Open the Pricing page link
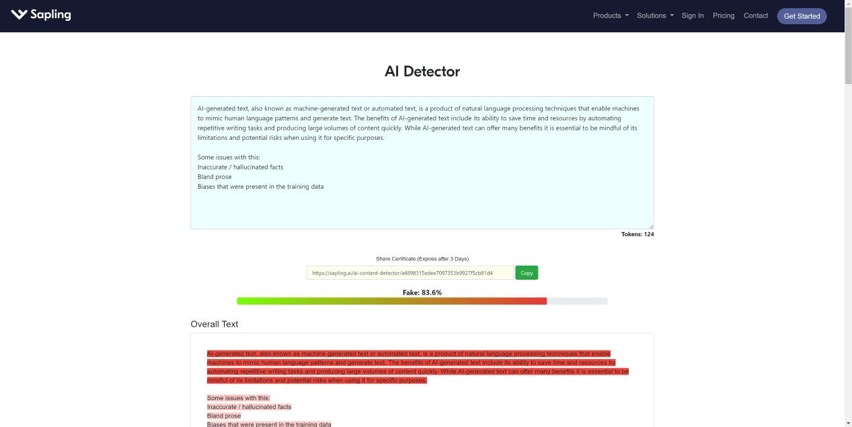 pos(724,15)
